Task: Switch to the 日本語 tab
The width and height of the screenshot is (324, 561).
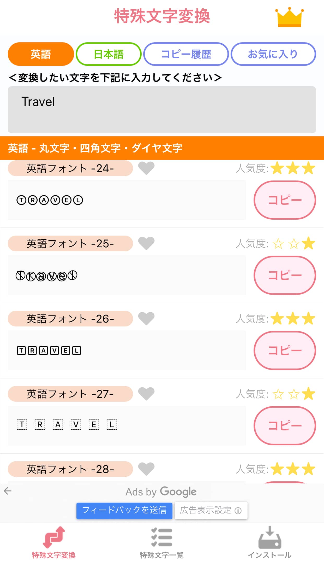Action: (109, 54)
